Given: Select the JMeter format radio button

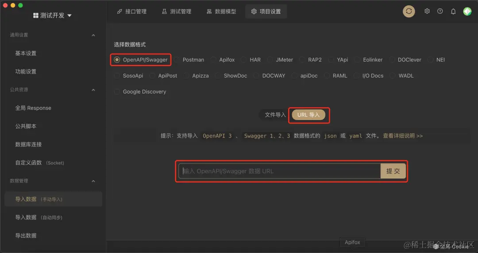Looking at the screenshot, I should [x=270, y=59].
